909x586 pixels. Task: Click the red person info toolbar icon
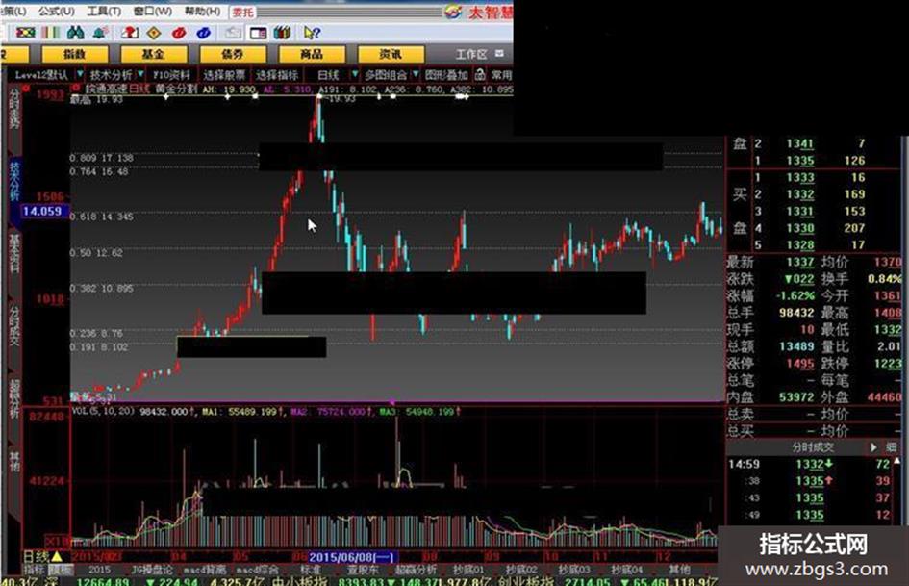[130, 33]
